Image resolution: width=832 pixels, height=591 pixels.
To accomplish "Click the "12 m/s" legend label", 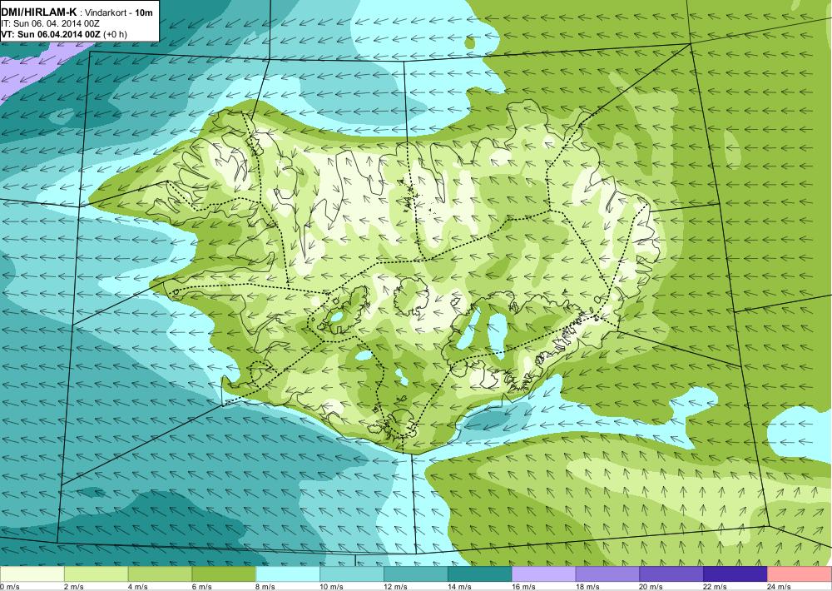I will click(396, 587).
